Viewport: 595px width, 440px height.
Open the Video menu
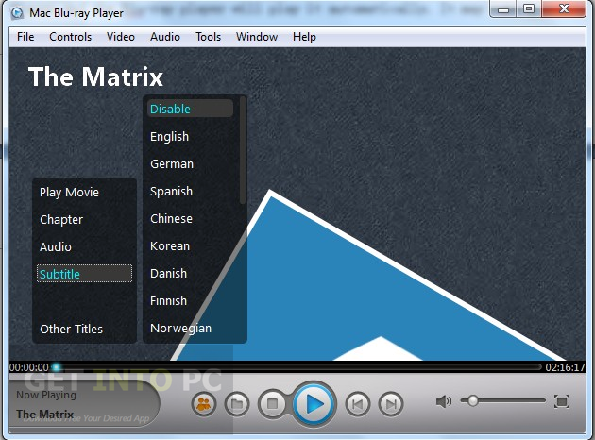click(121, 37)
